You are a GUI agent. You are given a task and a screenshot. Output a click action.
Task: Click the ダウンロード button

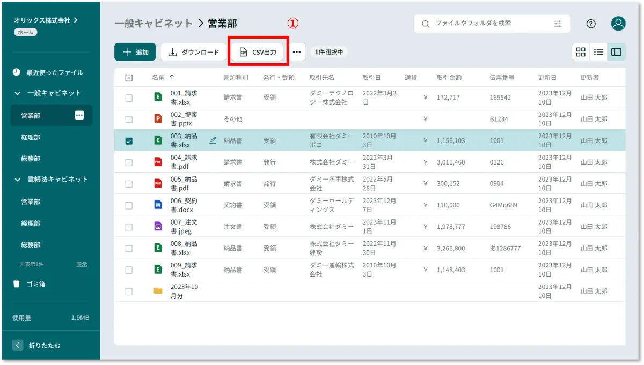193,52
